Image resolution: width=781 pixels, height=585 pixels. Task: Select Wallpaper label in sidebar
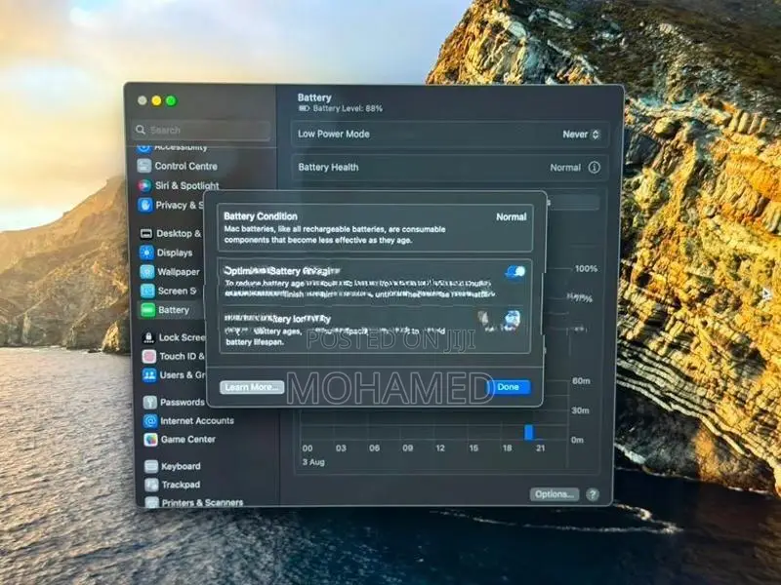[x=179, y=272]
